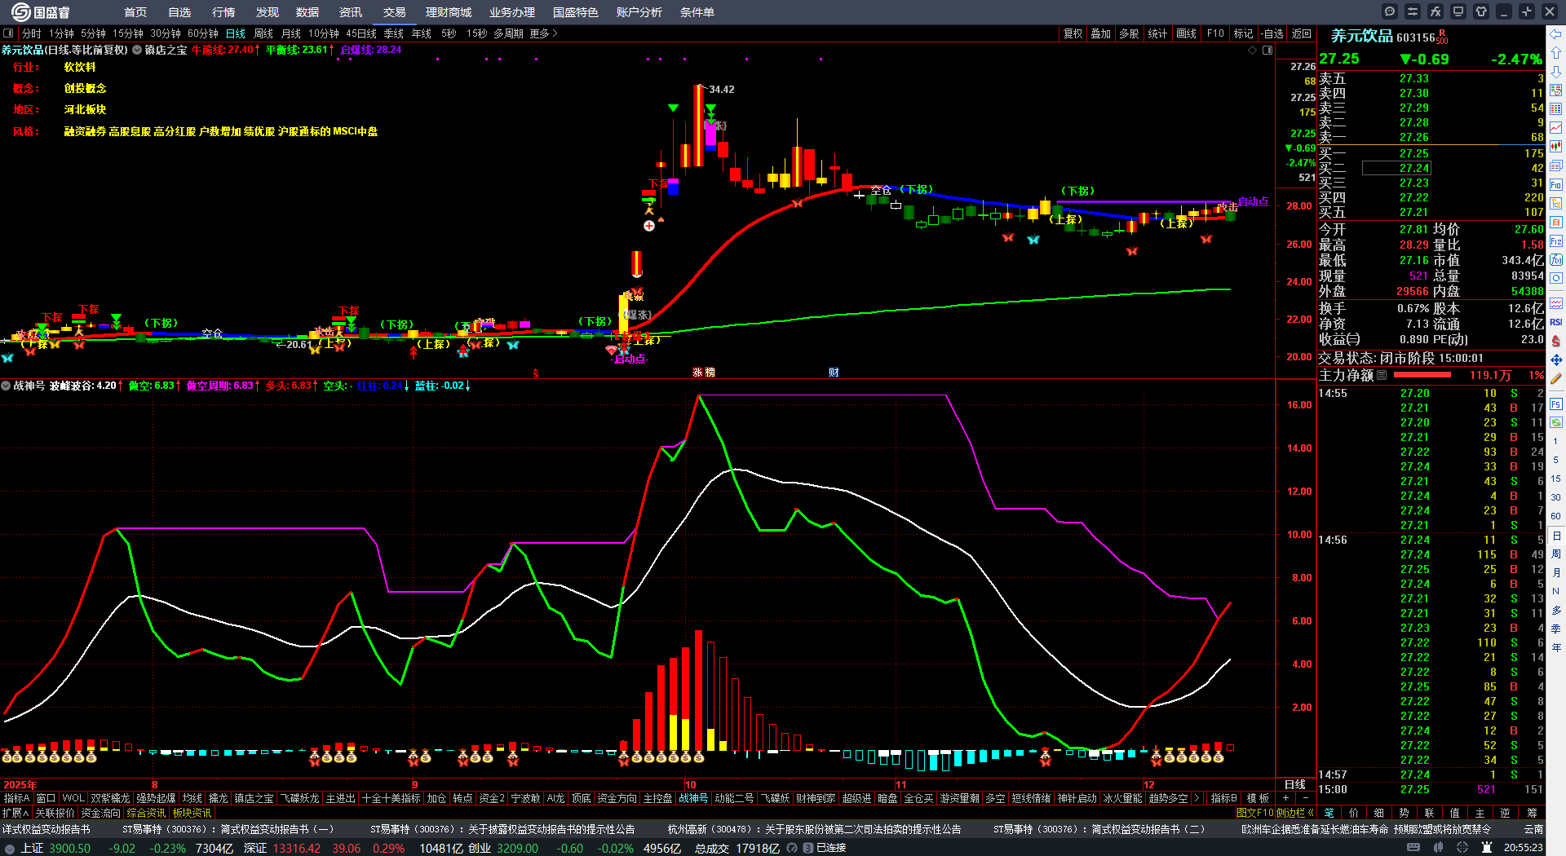Screen dimensions: 1566x856
Task: Click the blue left arrow back icon
Action: click(x=1556, y=34)
